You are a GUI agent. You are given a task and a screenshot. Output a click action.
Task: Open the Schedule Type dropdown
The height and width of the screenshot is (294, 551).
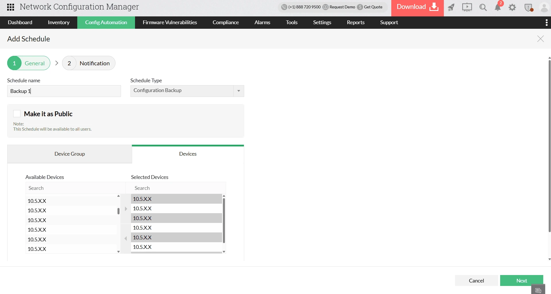(238, 91)
